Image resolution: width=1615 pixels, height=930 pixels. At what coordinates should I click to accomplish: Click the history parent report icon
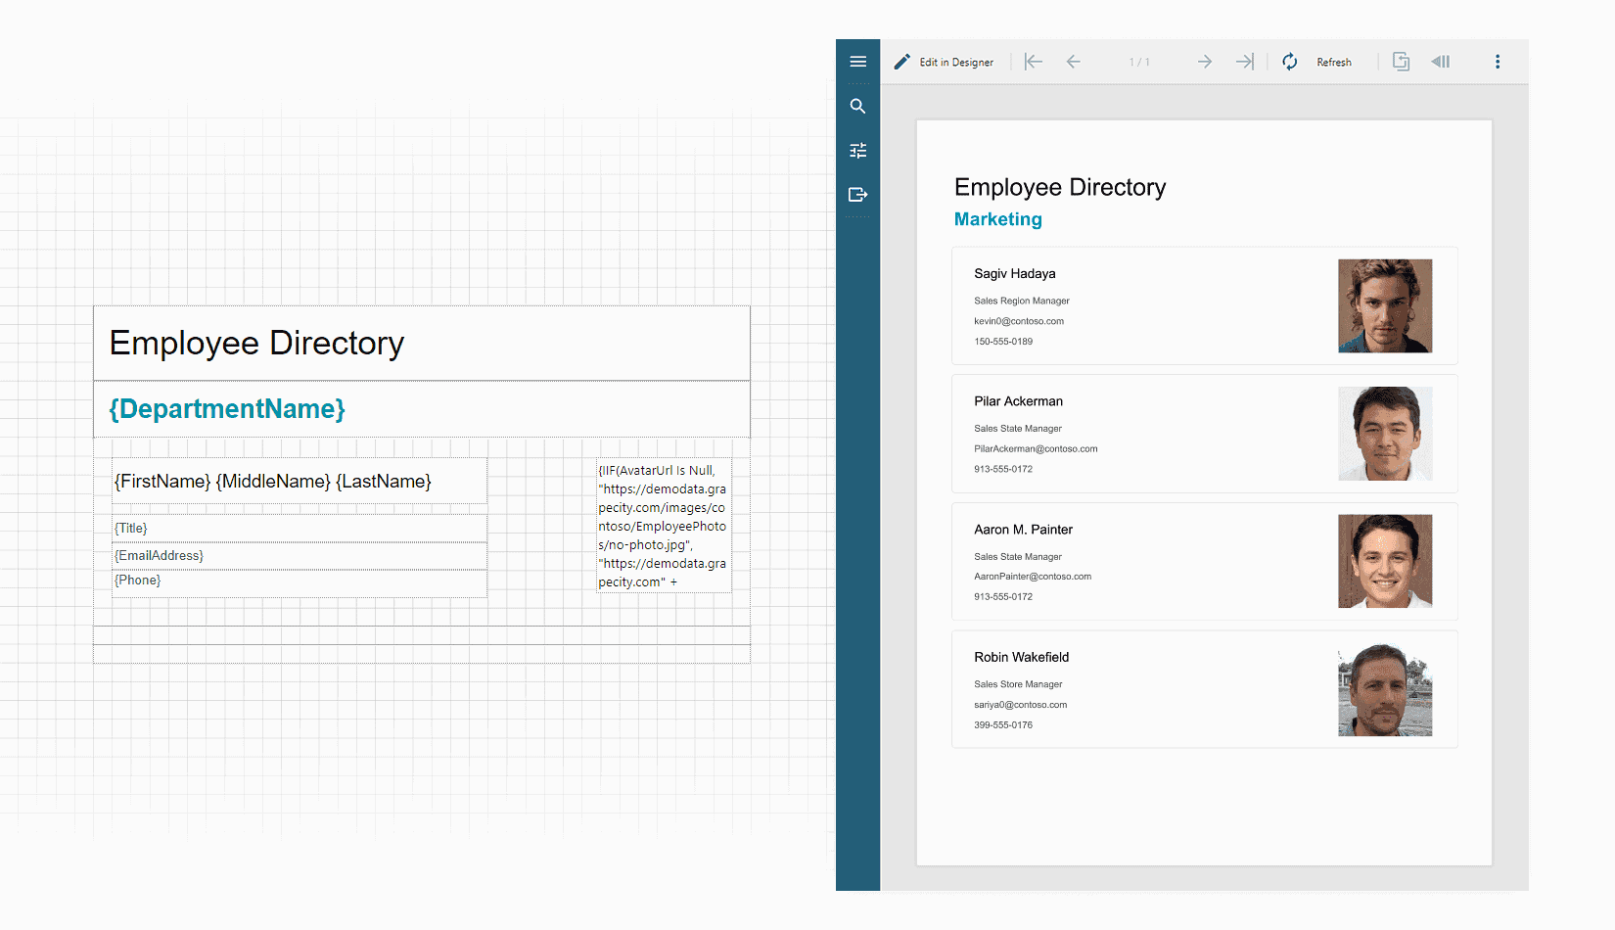point(1402,62)
